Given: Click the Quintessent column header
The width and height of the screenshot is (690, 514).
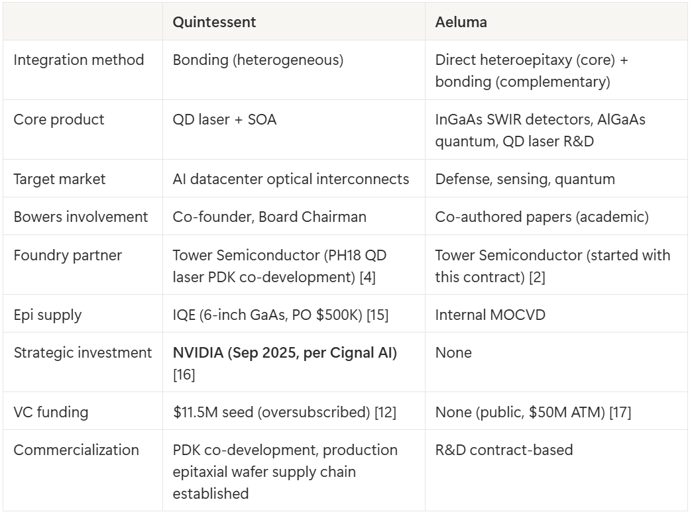Looking at the screenshot, I should [x=214, y=22].
